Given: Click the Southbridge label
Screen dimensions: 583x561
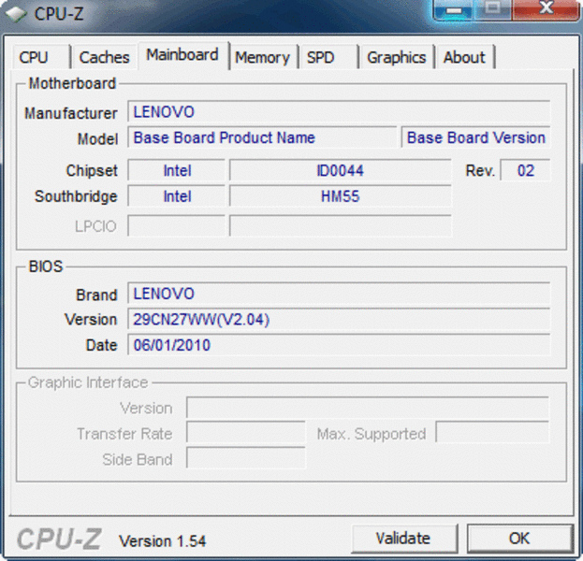Looking at the screenshot, I should [76, 196].
